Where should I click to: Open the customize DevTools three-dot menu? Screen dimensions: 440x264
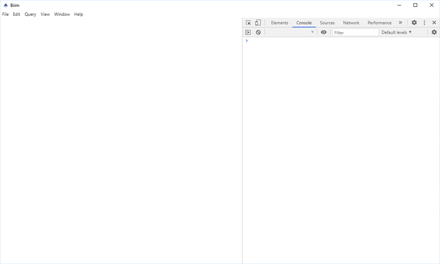pos(424,22)
